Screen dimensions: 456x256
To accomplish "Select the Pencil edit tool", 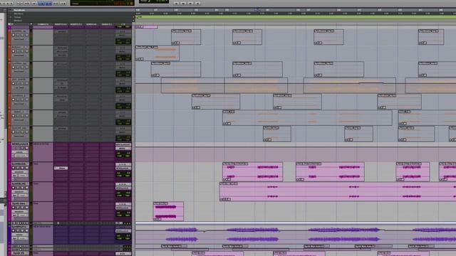I will [x=63, y=3].
